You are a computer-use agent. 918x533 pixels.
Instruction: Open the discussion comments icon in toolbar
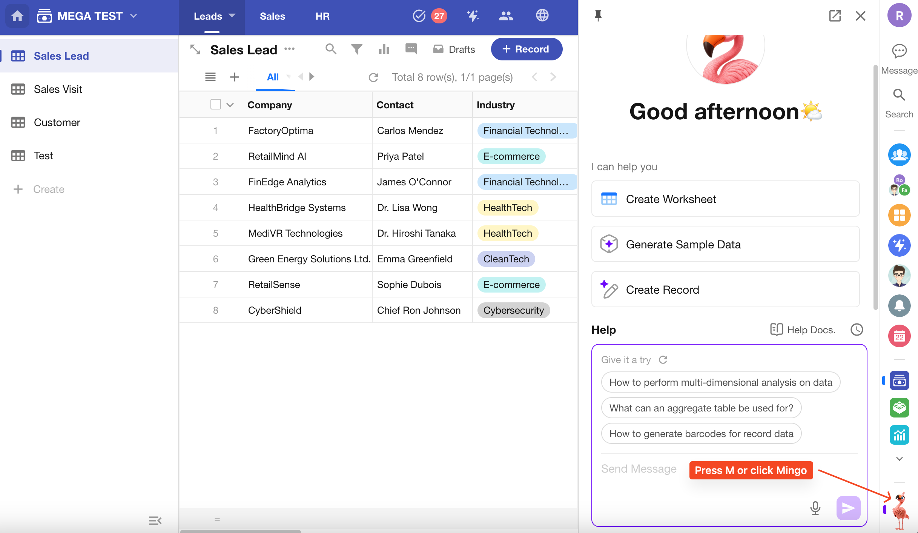point(411,49)
